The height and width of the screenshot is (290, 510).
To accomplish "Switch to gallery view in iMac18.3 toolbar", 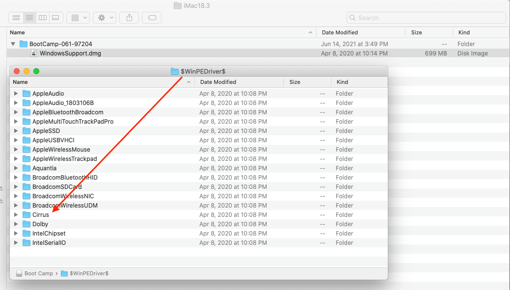I will point(55,18).
